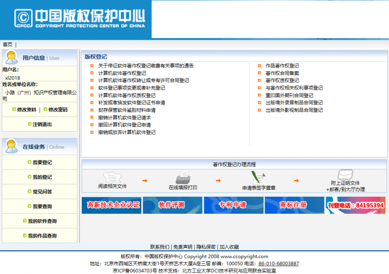Image resolution: width=389 pixels, height=274 pixels.
Task: Select 计算机软件著作权登记 link
Action: click(122, 73)
